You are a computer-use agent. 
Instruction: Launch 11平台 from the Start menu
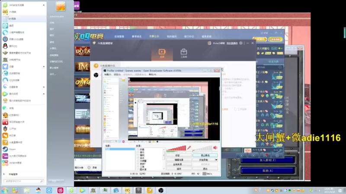[x=24, y=128]
